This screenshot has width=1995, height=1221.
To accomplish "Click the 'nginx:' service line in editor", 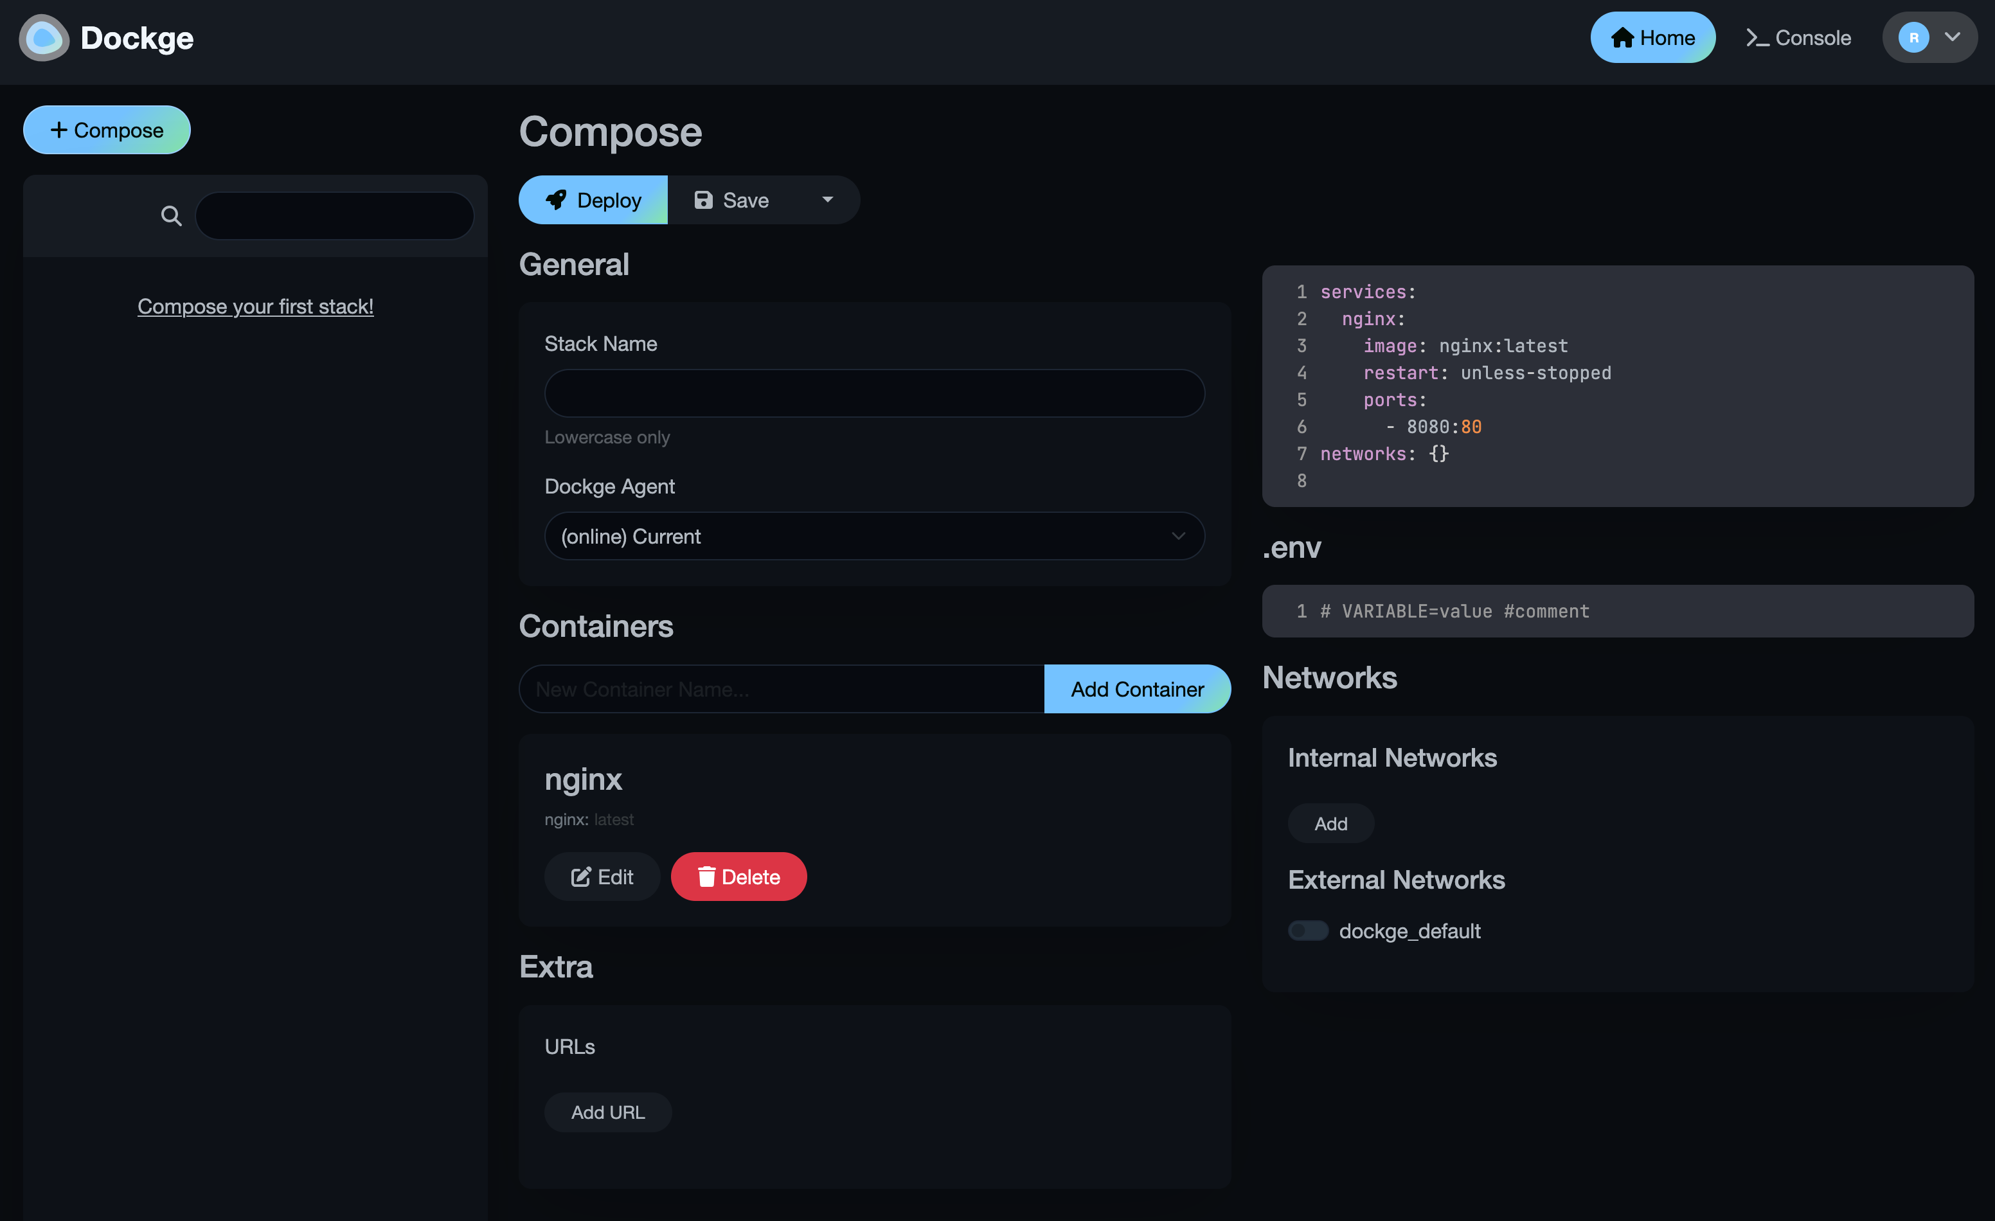I will click(x=1373, y=319).
